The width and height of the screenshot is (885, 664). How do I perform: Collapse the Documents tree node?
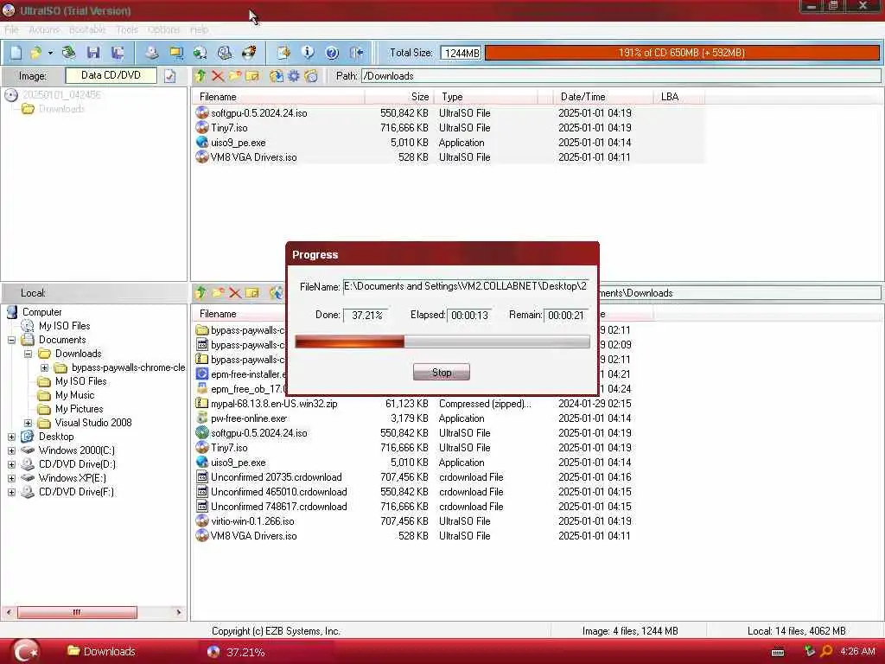pos(11,340)
